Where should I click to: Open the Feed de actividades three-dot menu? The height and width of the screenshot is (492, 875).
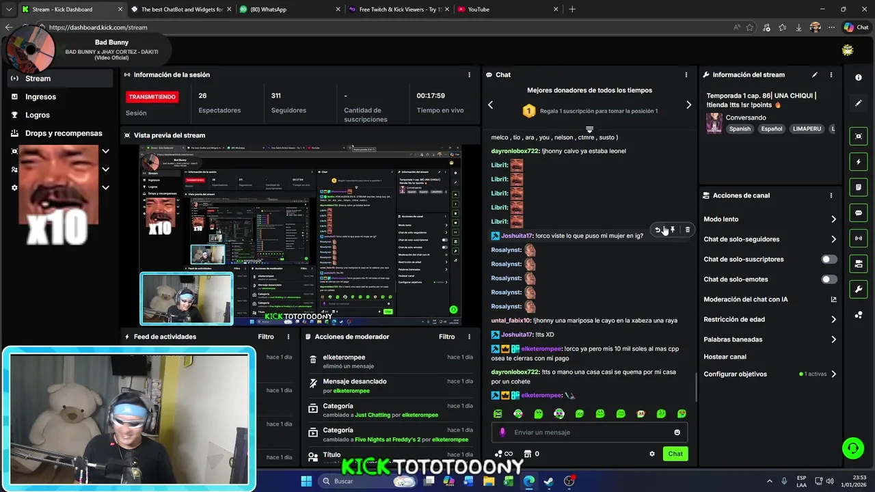pyautogui.click(x=288, y=337)
